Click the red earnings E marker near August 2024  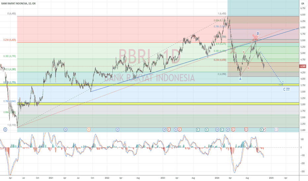(x=246, y=130)
